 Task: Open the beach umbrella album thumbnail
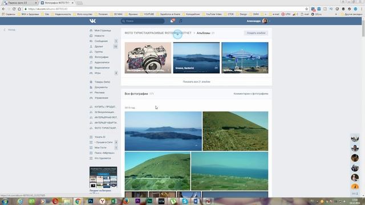click(245, 58)
